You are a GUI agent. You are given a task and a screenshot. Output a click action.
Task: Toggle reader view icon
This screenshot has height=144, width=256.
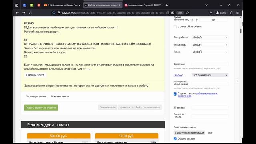(x=168, y=13)
